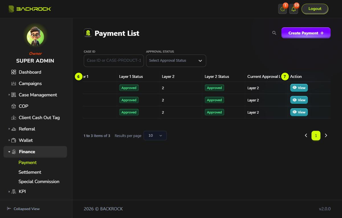The image size is (342, 218).
Task: Click the Action column header
Action: [x=296, y=77]
